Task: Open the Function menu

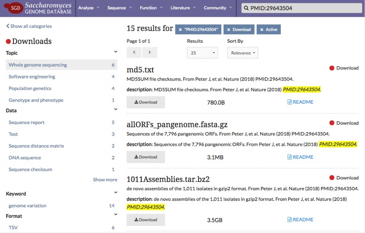Action: click(x=151, y=8)
